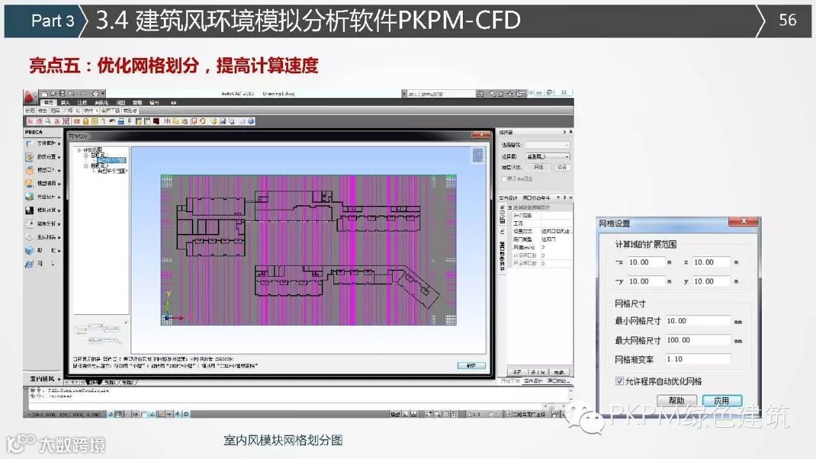Uncheck 允许程序自动优化网格 checkbox
816x459 pixels.
pyautogui.click(x=619, y=381)
